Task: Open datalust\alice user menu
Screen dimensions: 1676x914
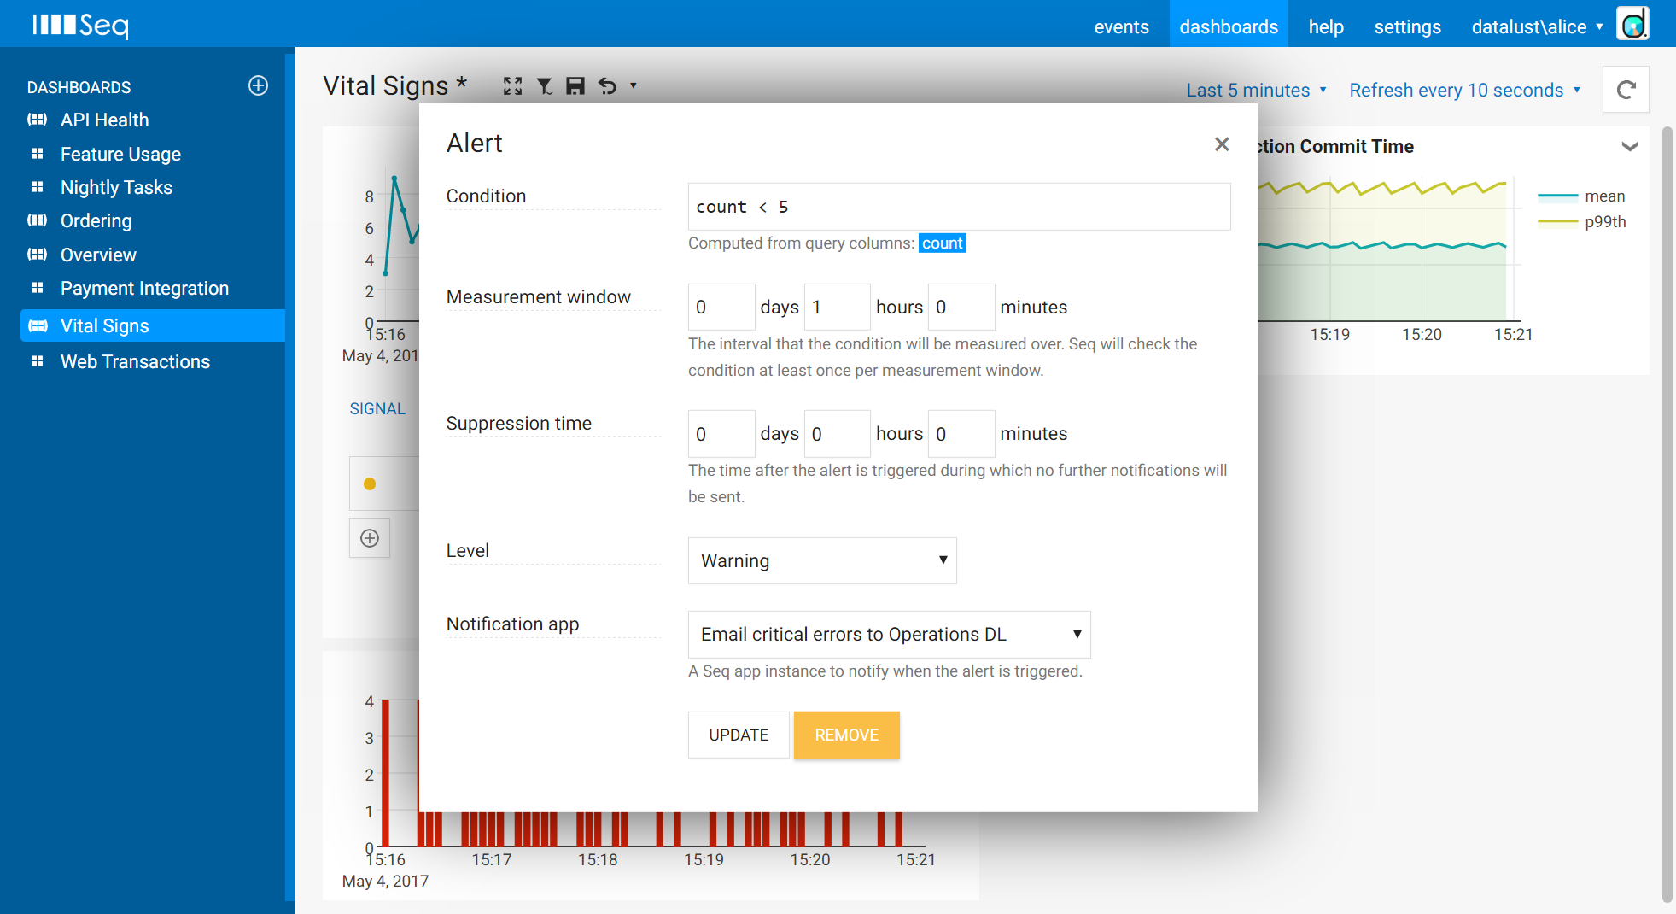Action: tap(1538, 26)
